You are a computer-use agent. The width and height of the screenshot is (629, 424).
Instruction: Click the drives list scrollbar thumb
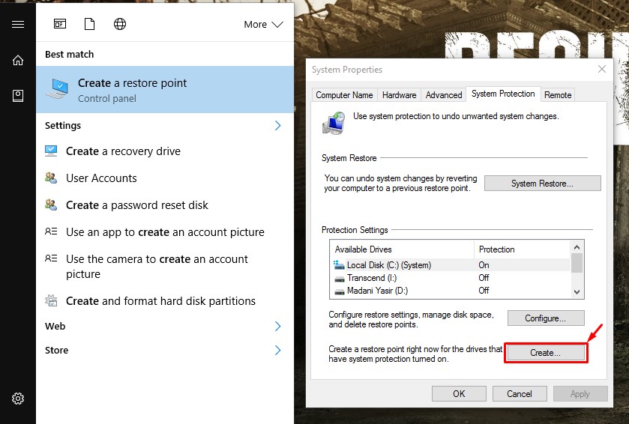[577, 263]
